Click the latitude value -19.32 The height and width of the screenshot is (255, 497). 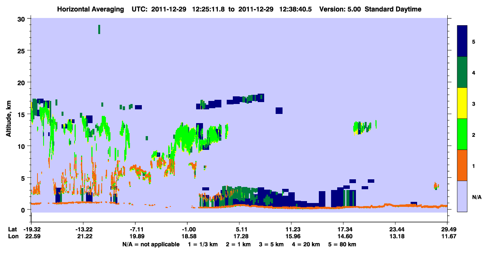click(x=31, y=229)
